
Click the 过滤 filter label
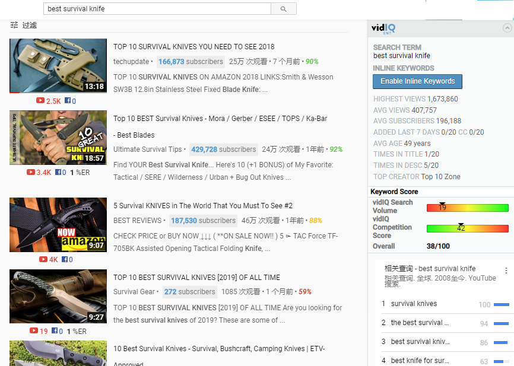[30, 26]
